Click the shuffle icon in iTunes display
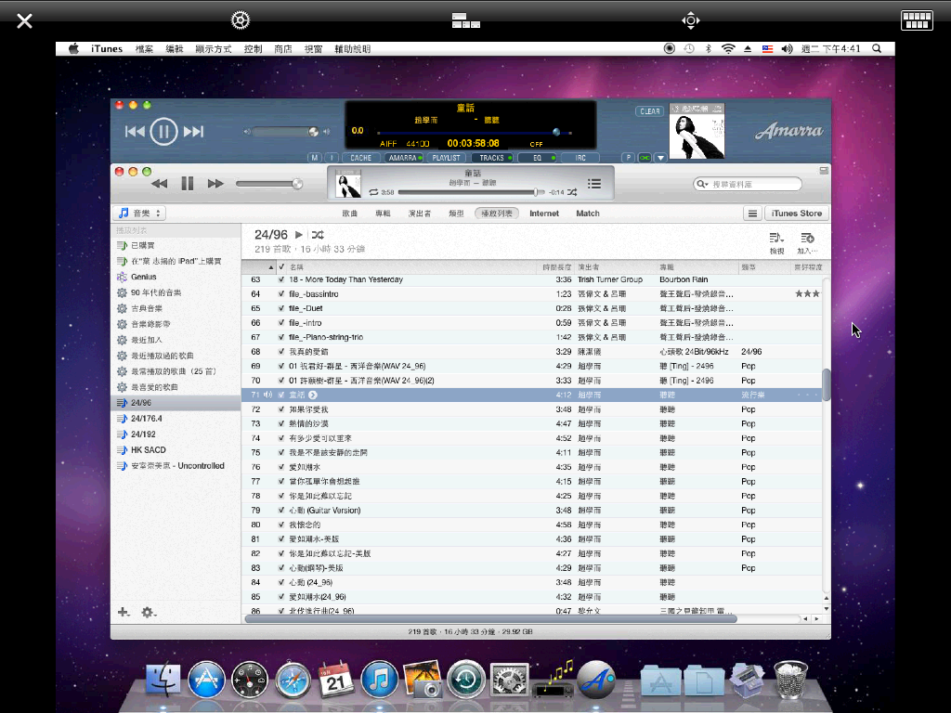Image resolution: width=951 pixels, height=713 pixels. 572,192
